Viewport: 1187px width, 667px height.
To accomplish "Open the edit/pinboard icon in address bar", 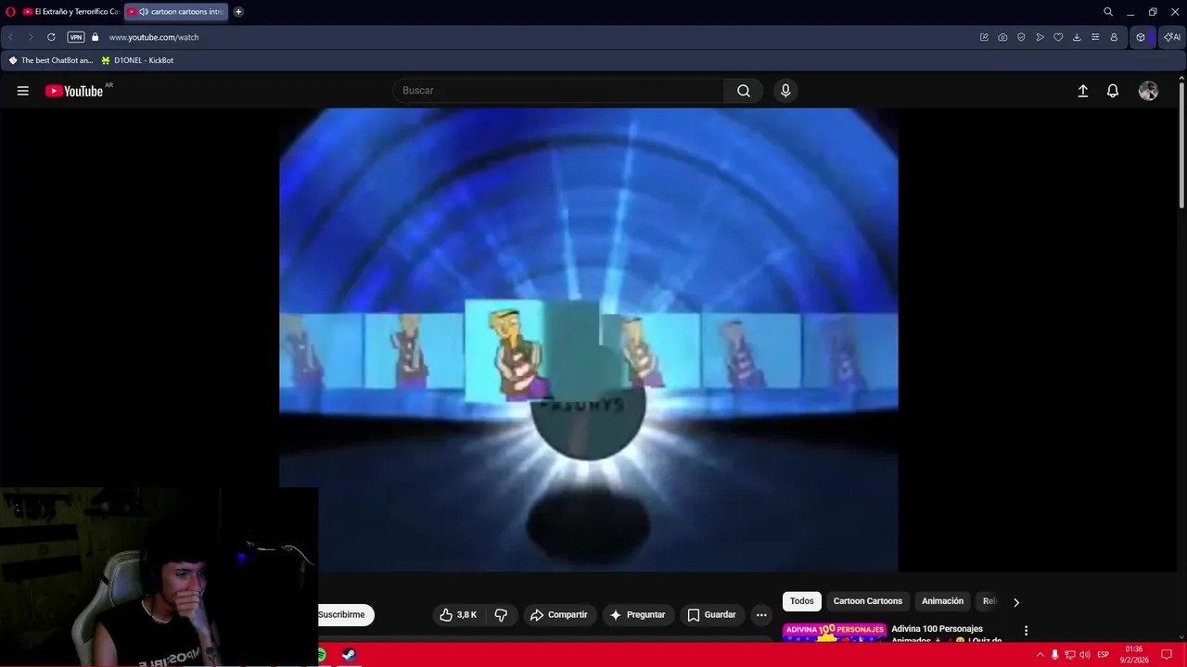I will pyautogui.click(x=984, y=37).
